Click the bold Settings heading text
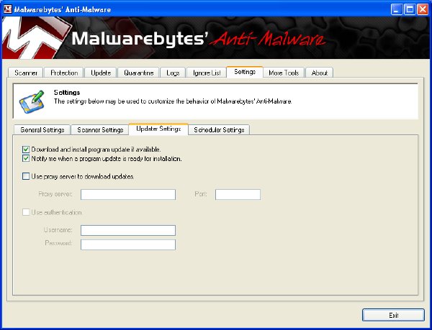Screen dimensions: 432x330 pyautogui.click(x=67, y=93)
